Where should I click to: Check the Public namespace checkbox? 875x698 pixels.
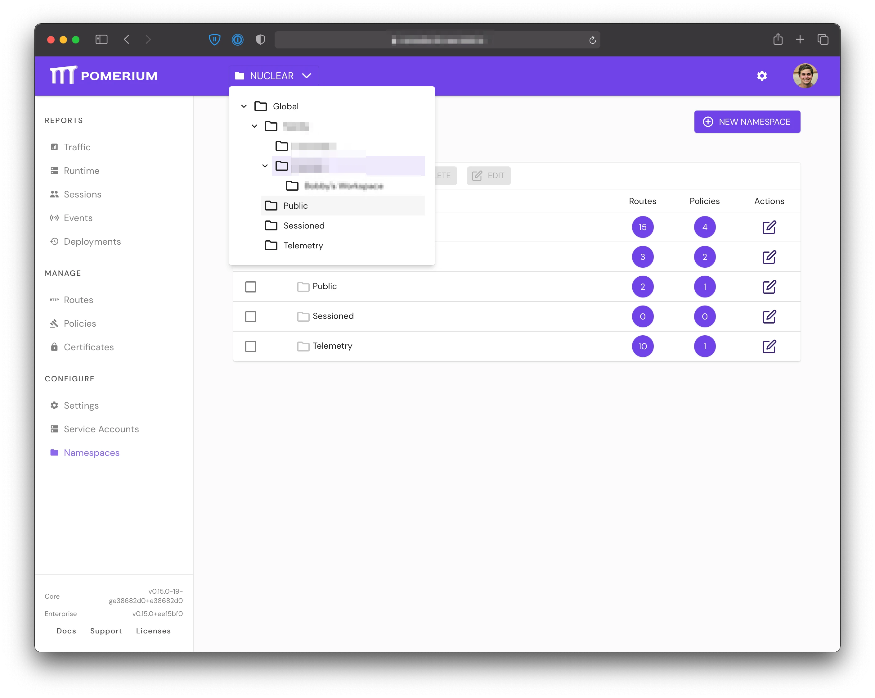pyautogui.click(x=251, y=287)
